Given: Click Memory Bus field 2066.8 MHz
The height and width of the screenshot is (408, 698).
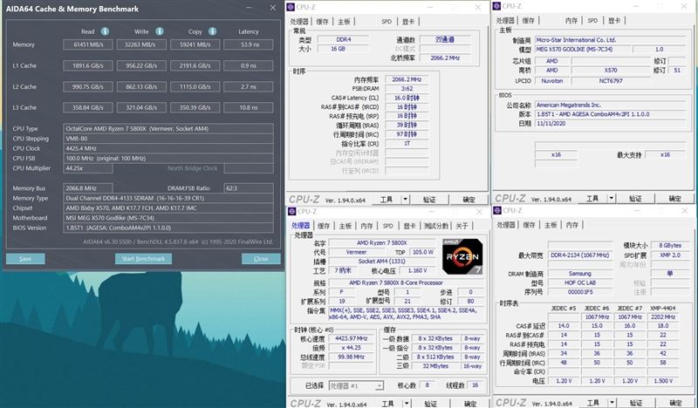Looking at the screenshot, I should click(88, 188).
